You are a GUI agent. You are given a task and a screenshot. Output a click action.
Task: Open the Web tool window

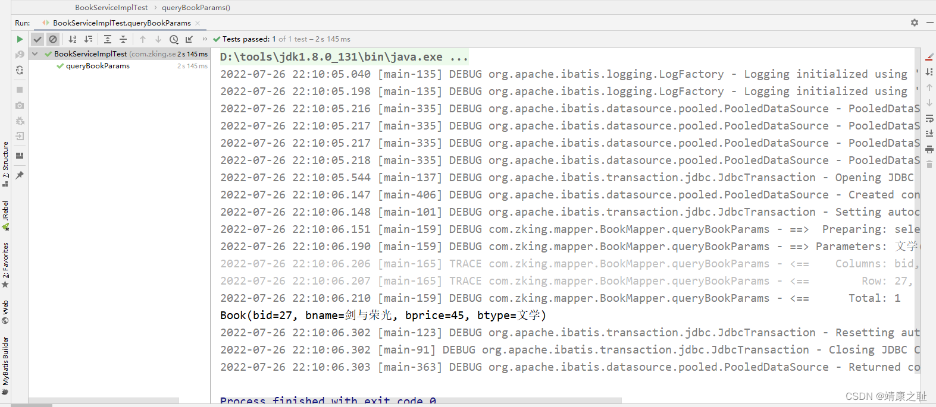[x=5, y=312]
